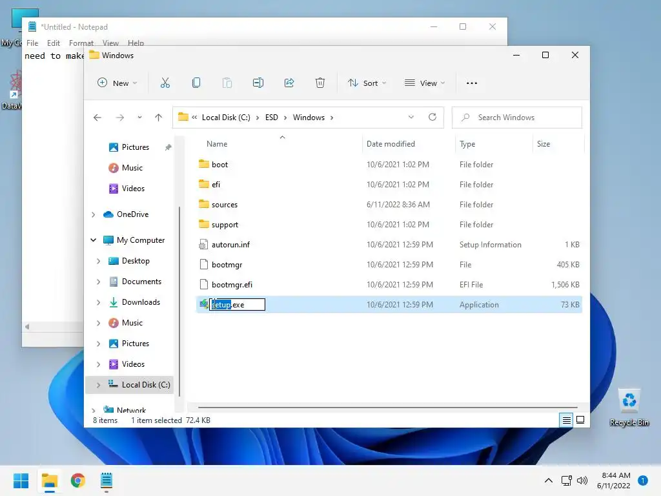
Task: Open the Recycle Bin desktop icon
Action: pyautogui.click(x=629, y=408)
